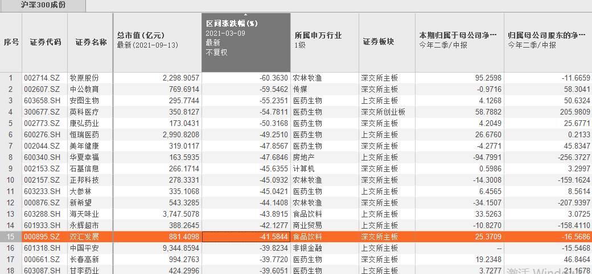Click the 传媒 industry cell
This screenshot has height=274, width=592.
(324, 89)
